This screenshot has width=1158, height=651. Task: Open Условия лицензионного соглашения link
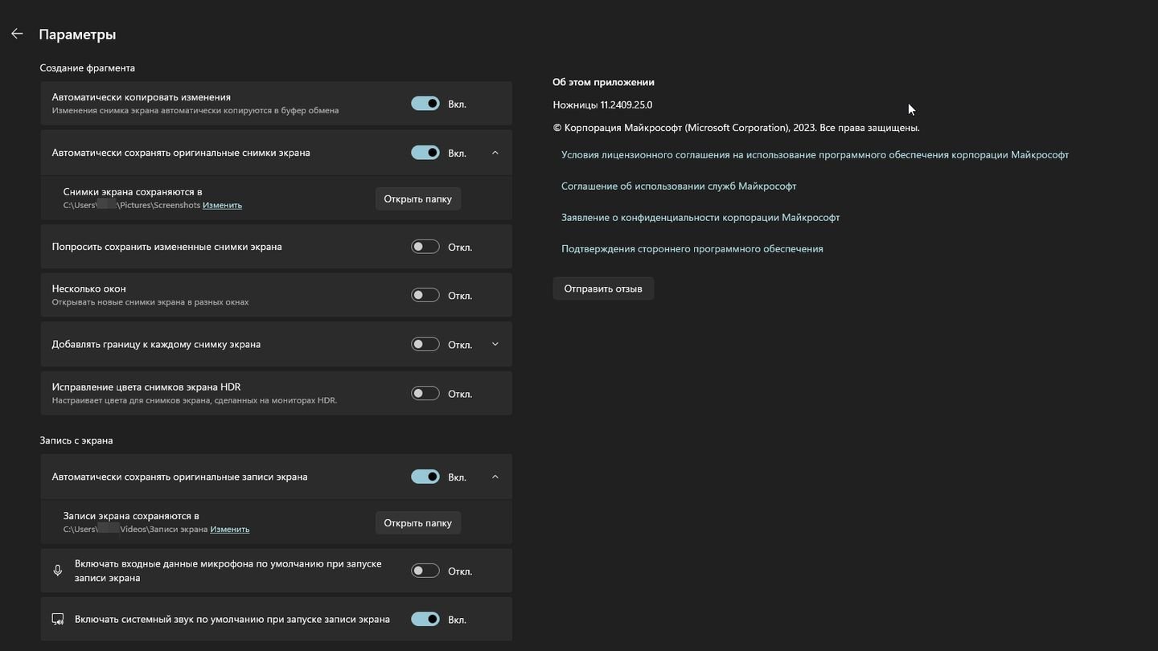(815, 154)
